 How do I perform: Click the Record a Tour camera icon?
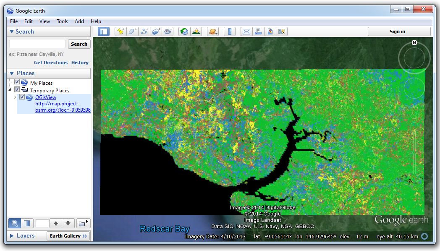click(x=168, y=31)
